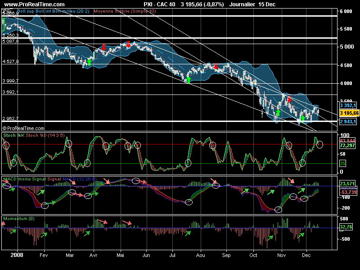Click the 'Mar' month on time axis
The width and height of the screenshot is (360, 270).
tap(70, 255)
